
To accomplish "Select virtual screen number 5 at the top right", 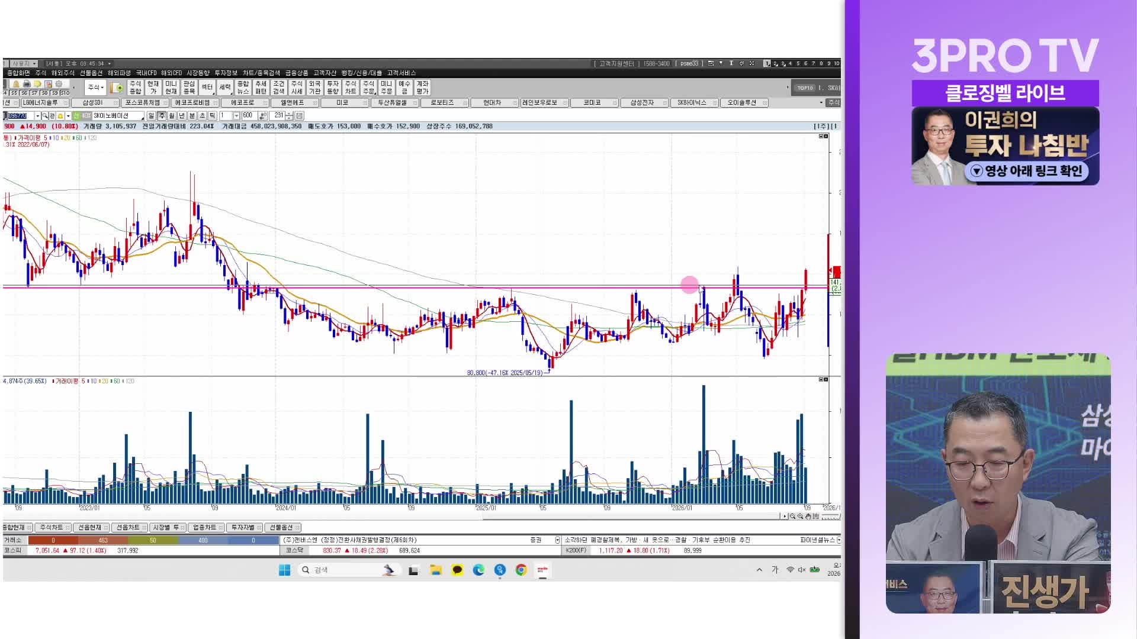I will (x=798, y=63).
